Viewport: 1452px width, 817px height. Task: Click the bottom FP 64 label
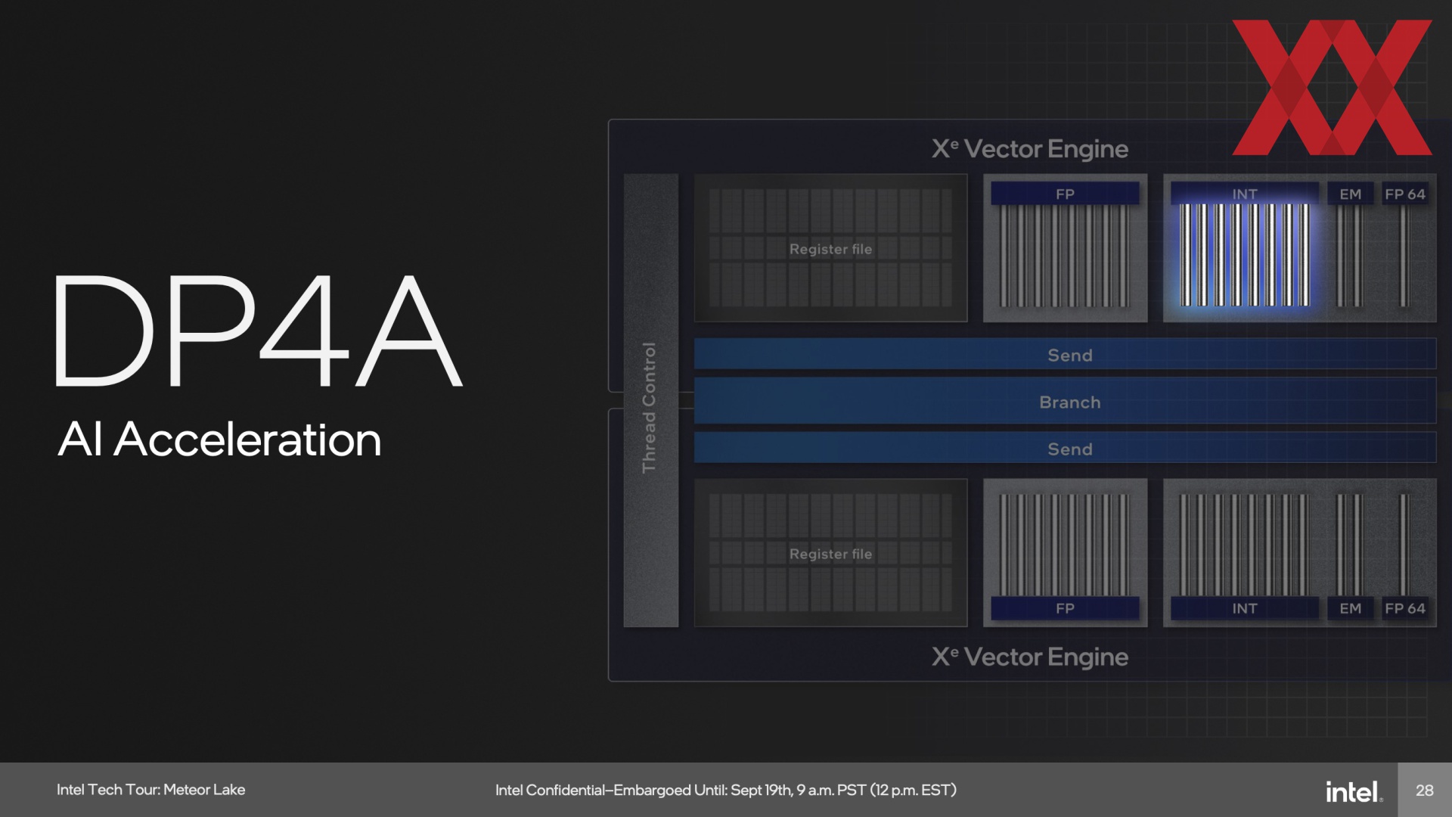click(1405, 608)
